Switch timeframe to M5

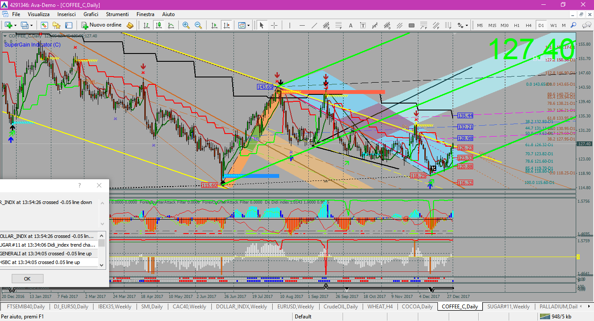[480, 25]
